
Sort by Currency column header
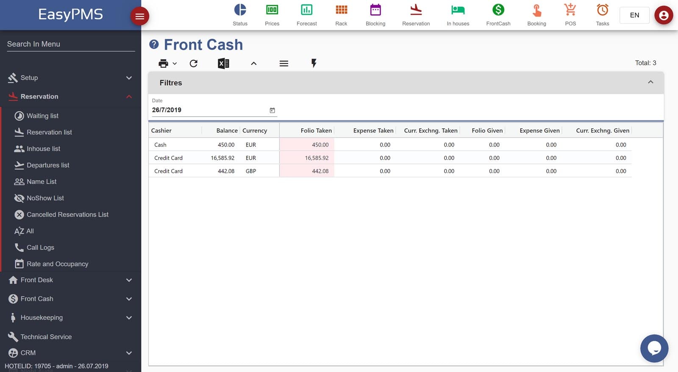255,131
